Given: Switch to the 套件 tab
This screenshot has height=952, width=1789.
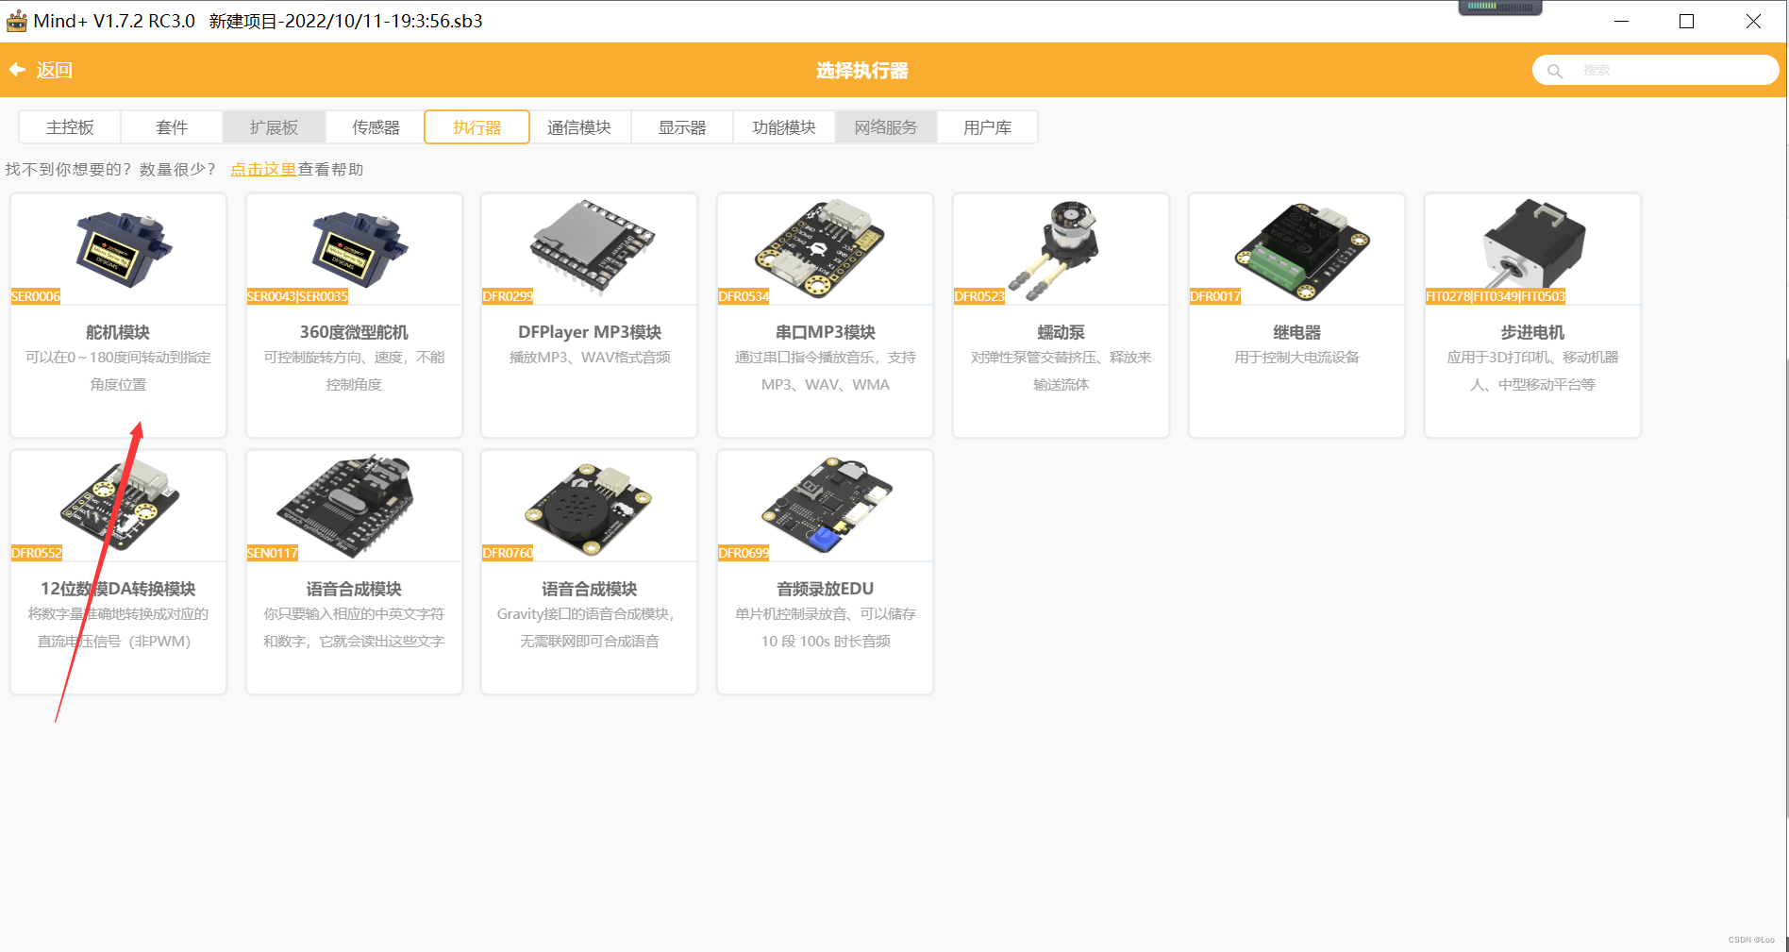Looking at the screenshot, I should point(172,127).
